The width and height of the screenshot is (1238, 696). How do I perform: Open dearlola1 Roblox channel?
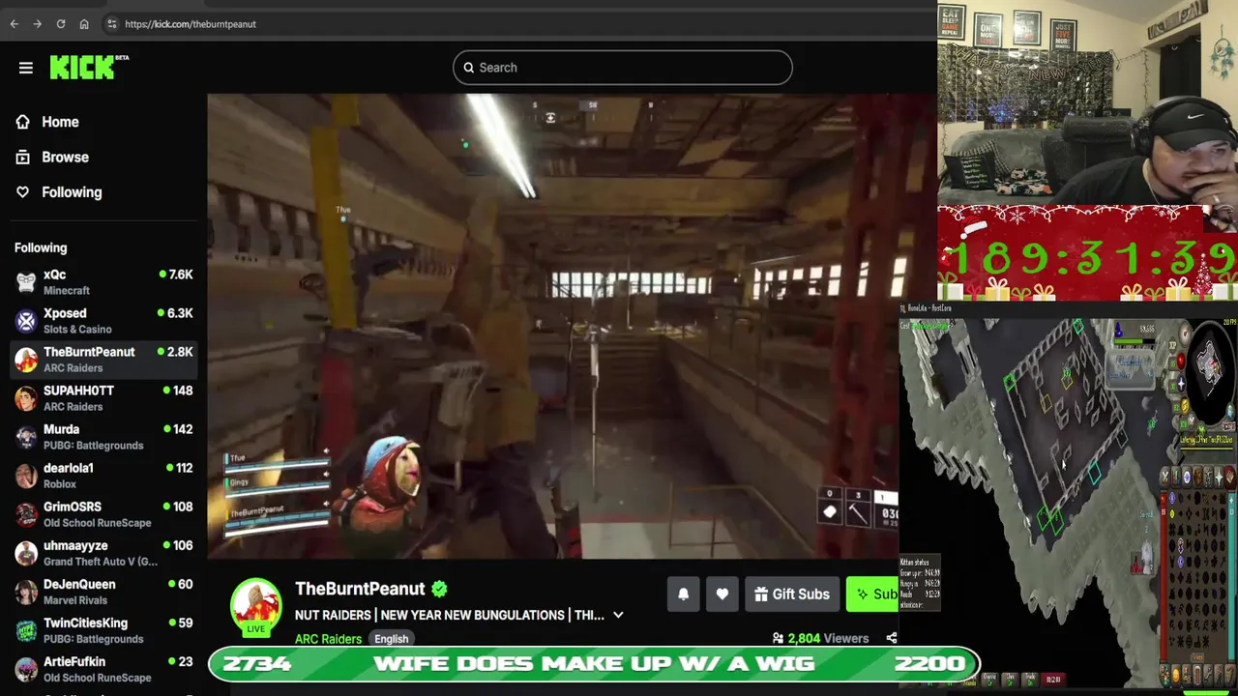click(103, 476)
